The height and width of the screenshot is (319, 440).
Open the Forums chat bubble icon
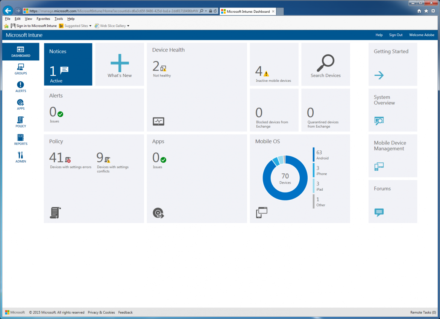(379, 212)
